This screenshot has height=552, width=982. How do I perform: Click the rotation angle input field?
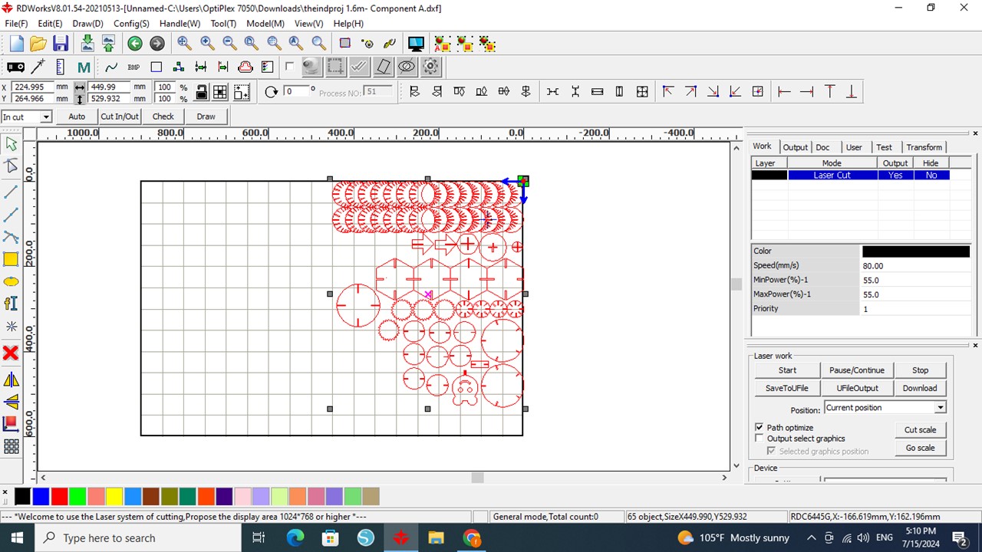pos(295,91)
